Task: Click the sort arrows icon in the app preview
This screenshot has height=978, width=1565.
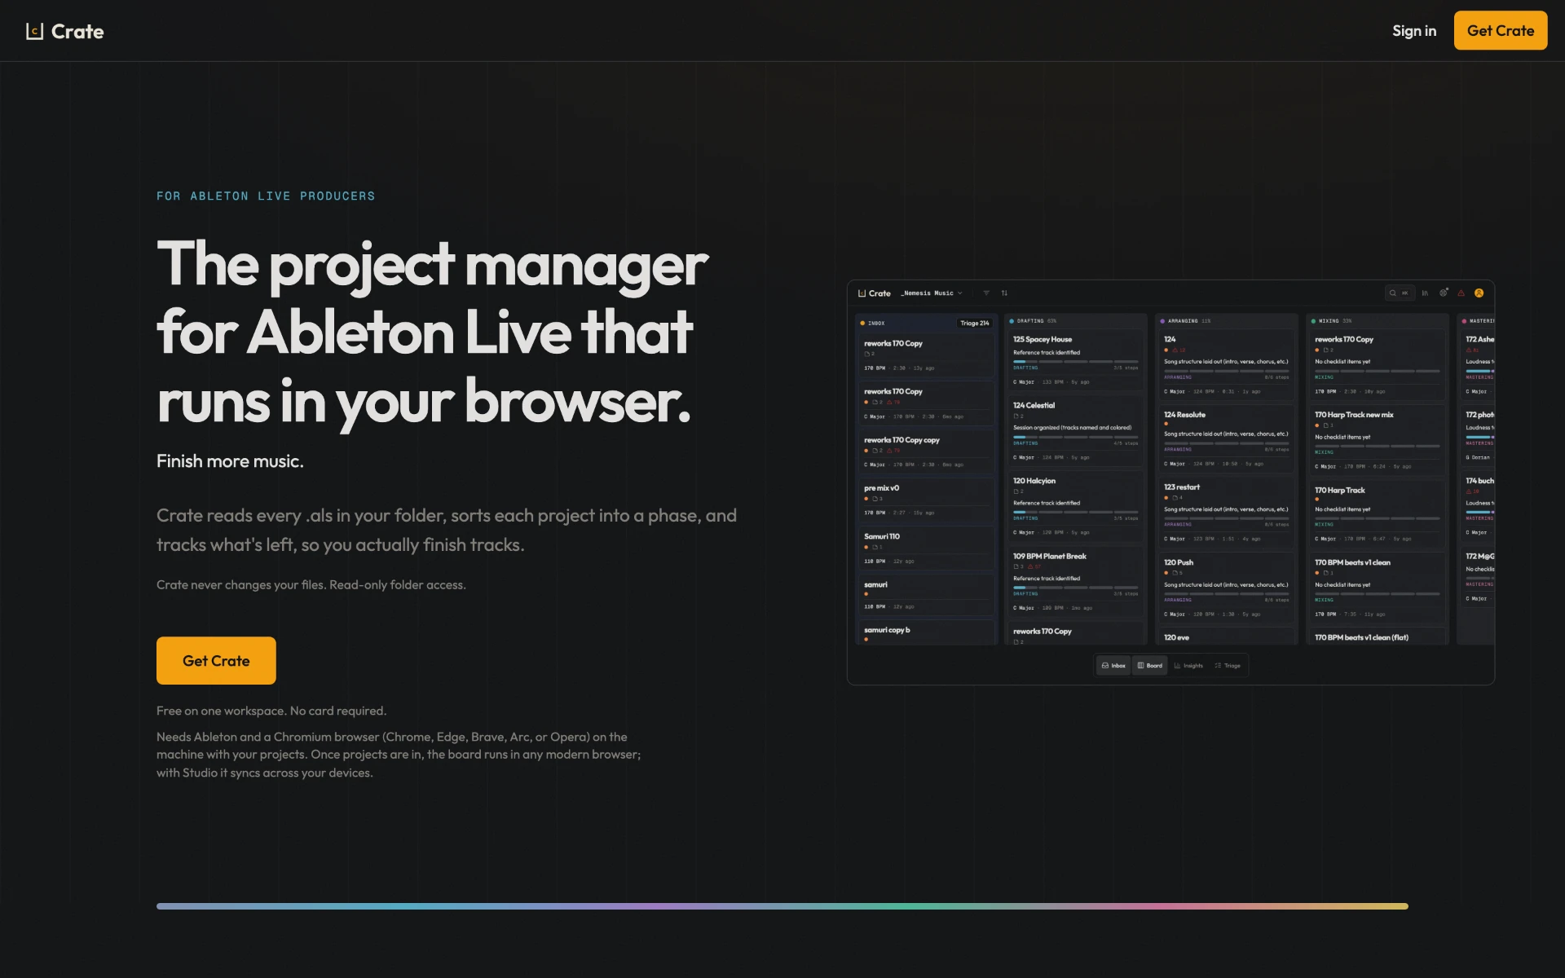Action: [1004, 293]
